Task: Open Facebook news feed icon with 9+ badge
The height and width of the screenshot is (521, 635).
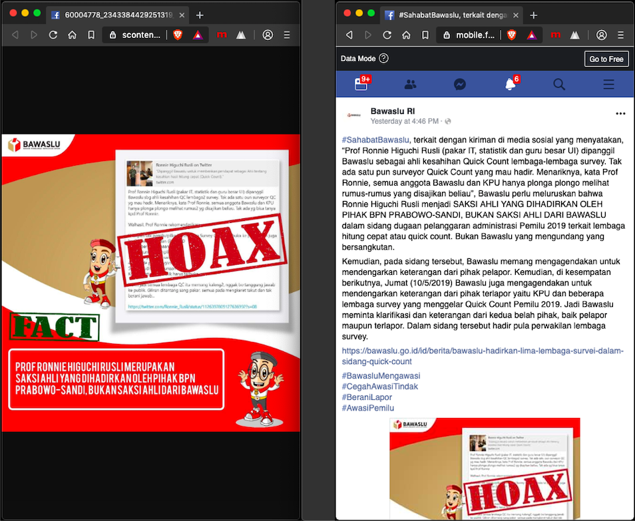Action: (x=361, y=84)
